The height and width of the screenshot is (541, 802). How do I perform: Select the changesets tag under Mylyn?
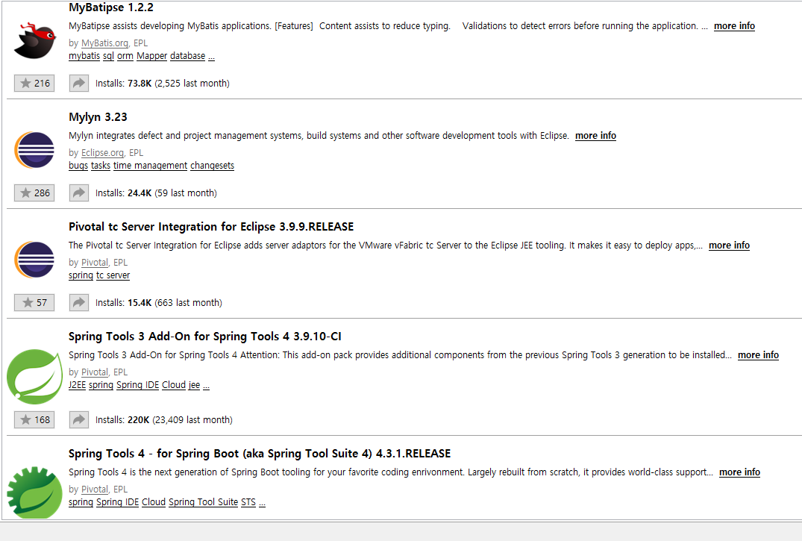click(x=213, y=166)
